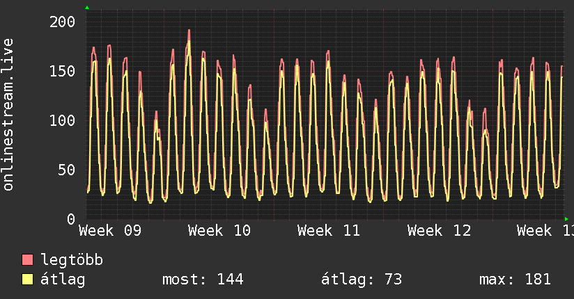The width and height of the screenshot is (574, 299).
Task: Click the 100 y-axis tick label
Action: click(x=62, y=120)
